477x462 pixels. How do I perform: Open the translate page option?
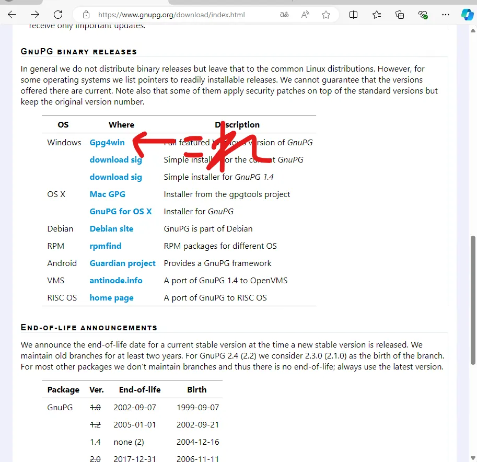(284, 15)
